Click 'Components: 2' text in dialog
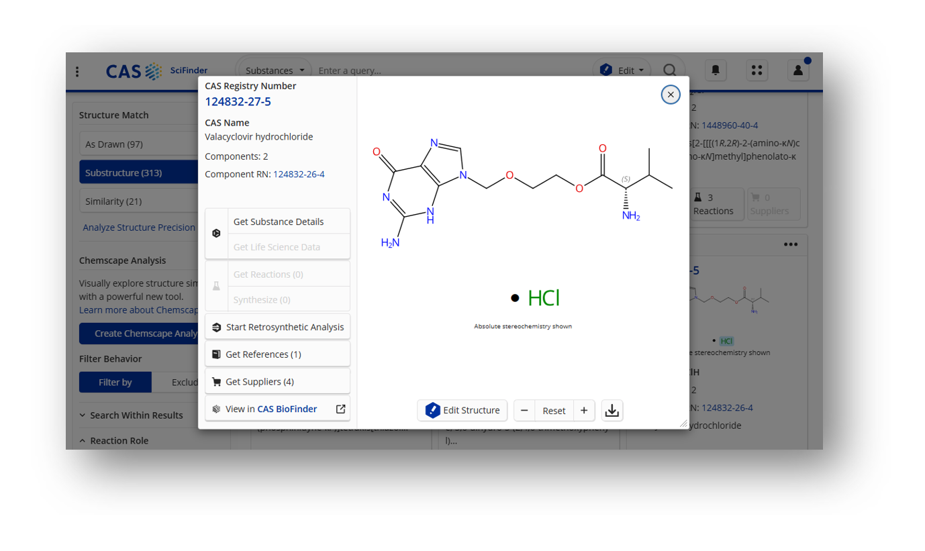The image size is (925, 551). pos(236,156)
